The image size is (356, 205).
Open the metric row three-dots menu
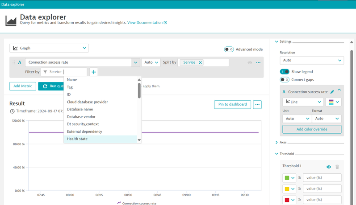258,63
